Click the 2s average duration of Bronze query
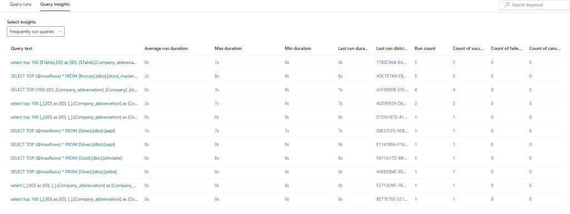The height and width of the screenshot is (214, 570). click(x=147, y=76)
